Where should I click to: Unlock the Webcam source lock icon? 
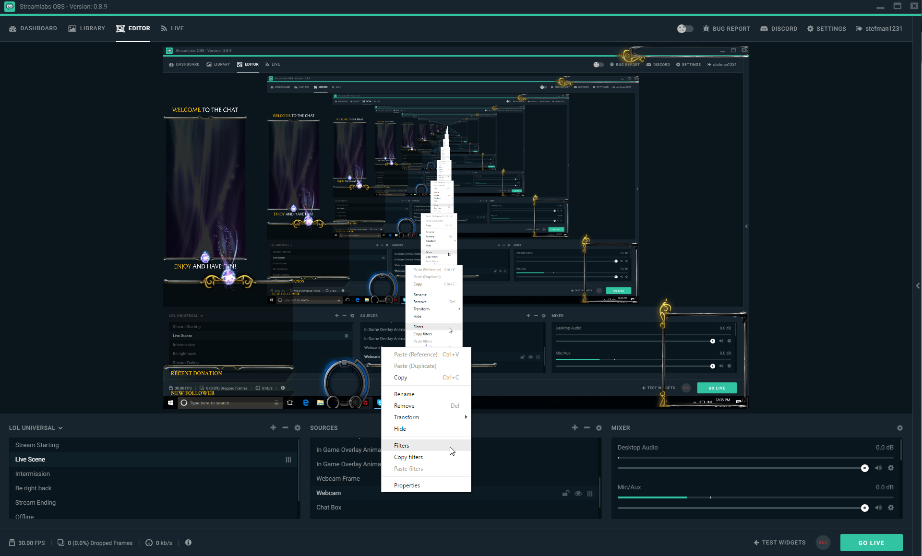point(566,493)
